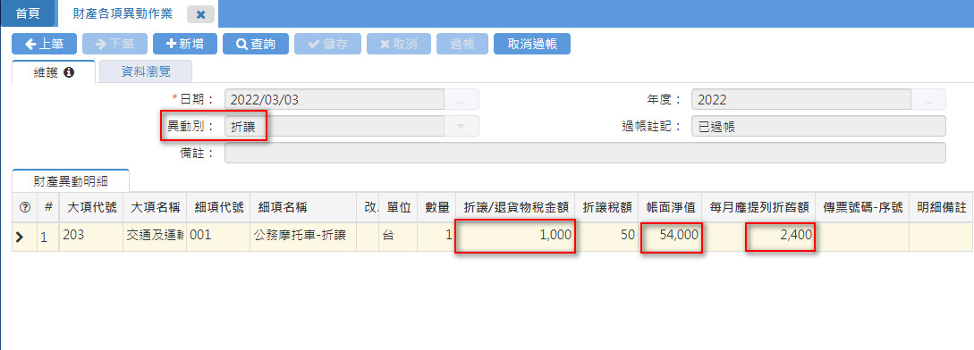
Task: Click the 折讓稅額 column header
Action: click(x=607, y=207)
